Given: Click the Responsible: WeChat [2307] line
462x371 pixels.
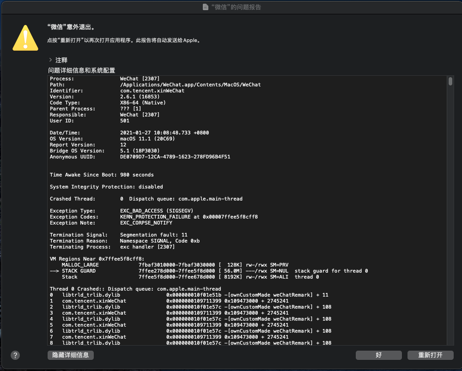Looking at the screenshot, I should 104,115.
